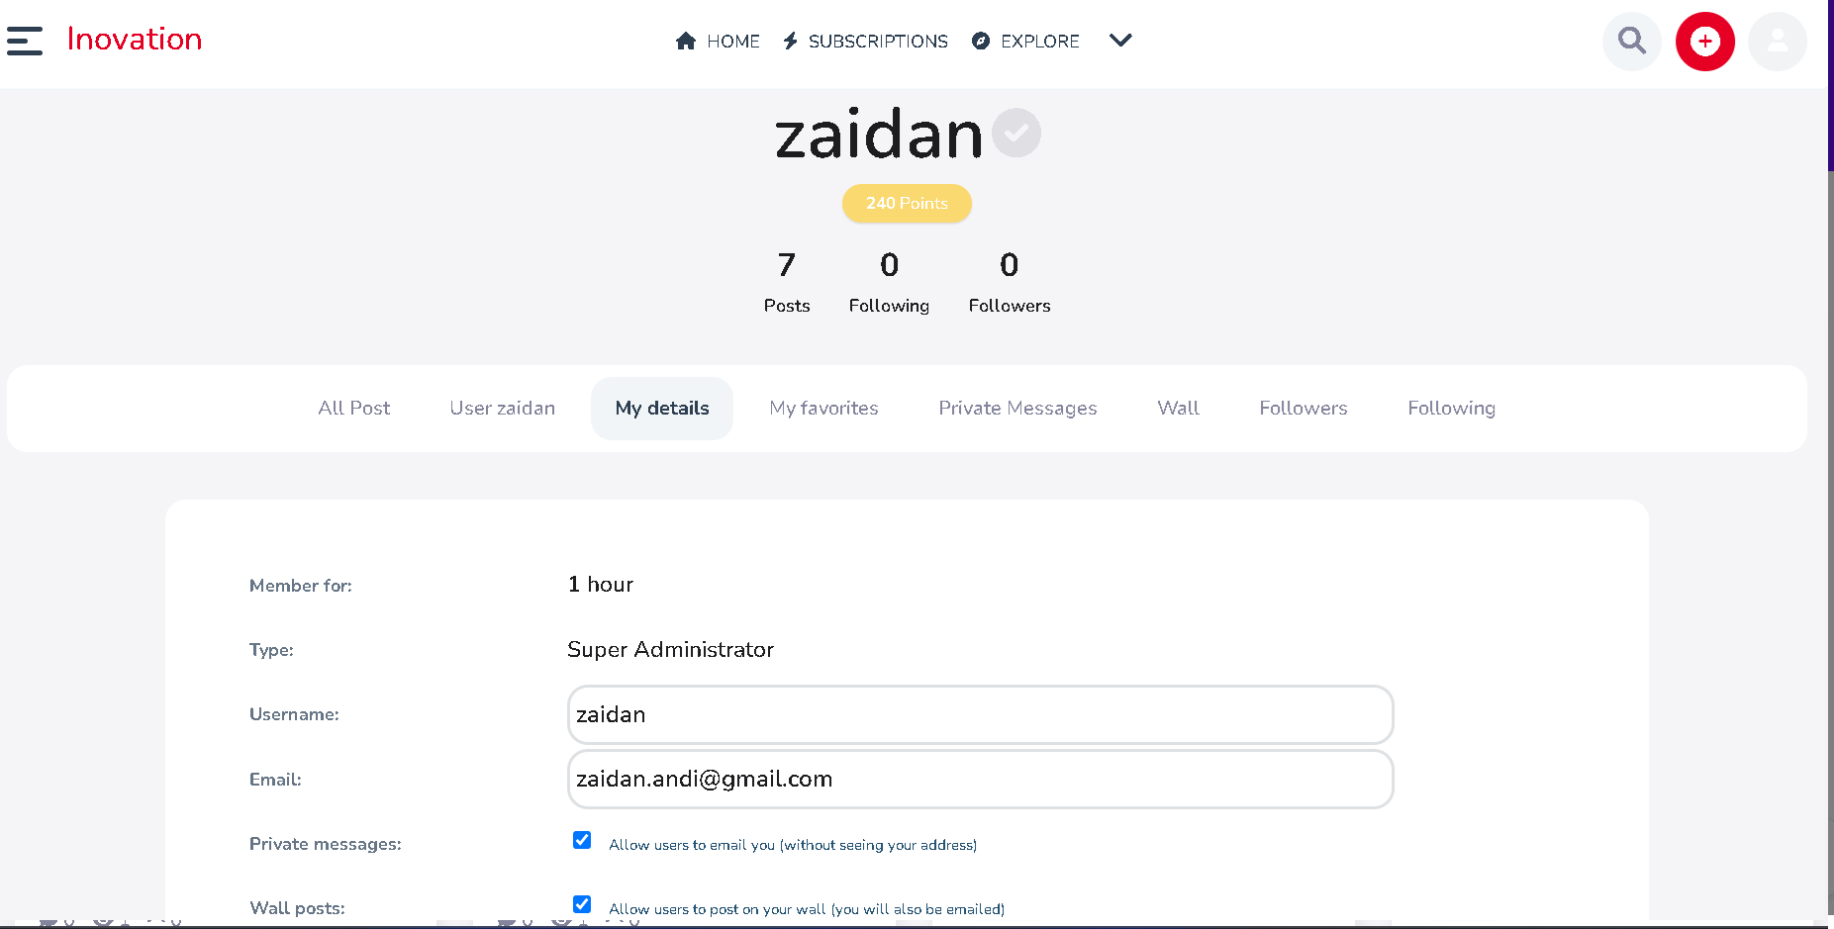Viewport: 1834px width, 929px height.
Task: Click the verified checkmark badge beside zaidan
Action: pyautogui.click(x=1016, y=133)
